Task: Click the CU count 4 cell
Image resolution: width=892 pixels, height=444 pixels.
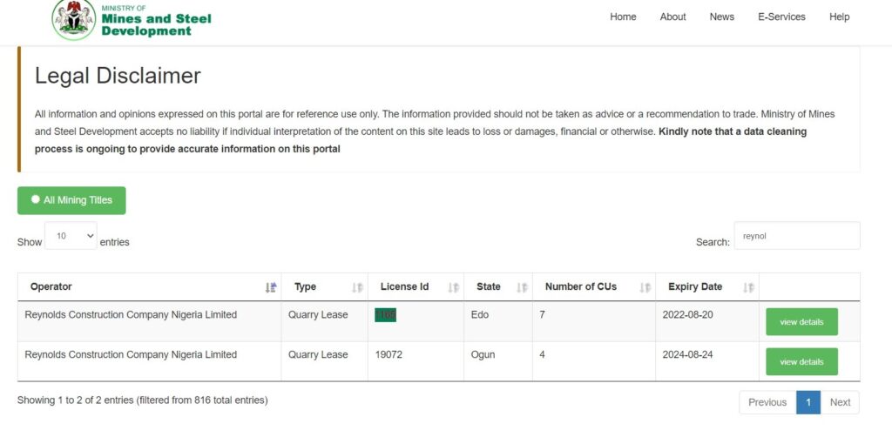Action: [x=542, y=354]
